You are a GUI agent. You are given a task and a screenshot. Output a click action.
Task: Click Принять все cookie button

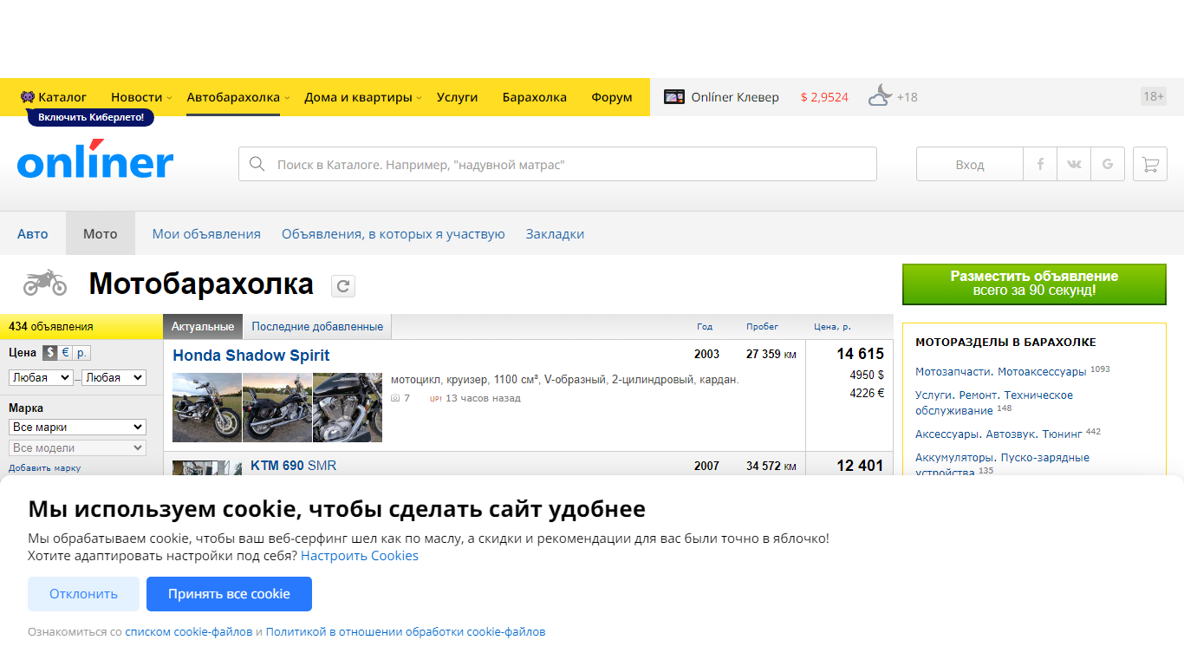click(229, 594)
